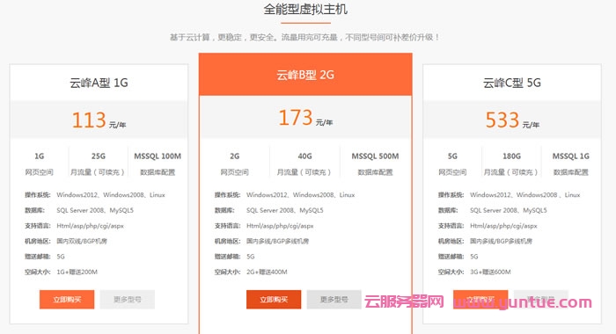The image size is (616, 334).
Task: Click 更多型号 in the 云峰A型 1G card
Action: coord(128,300)
